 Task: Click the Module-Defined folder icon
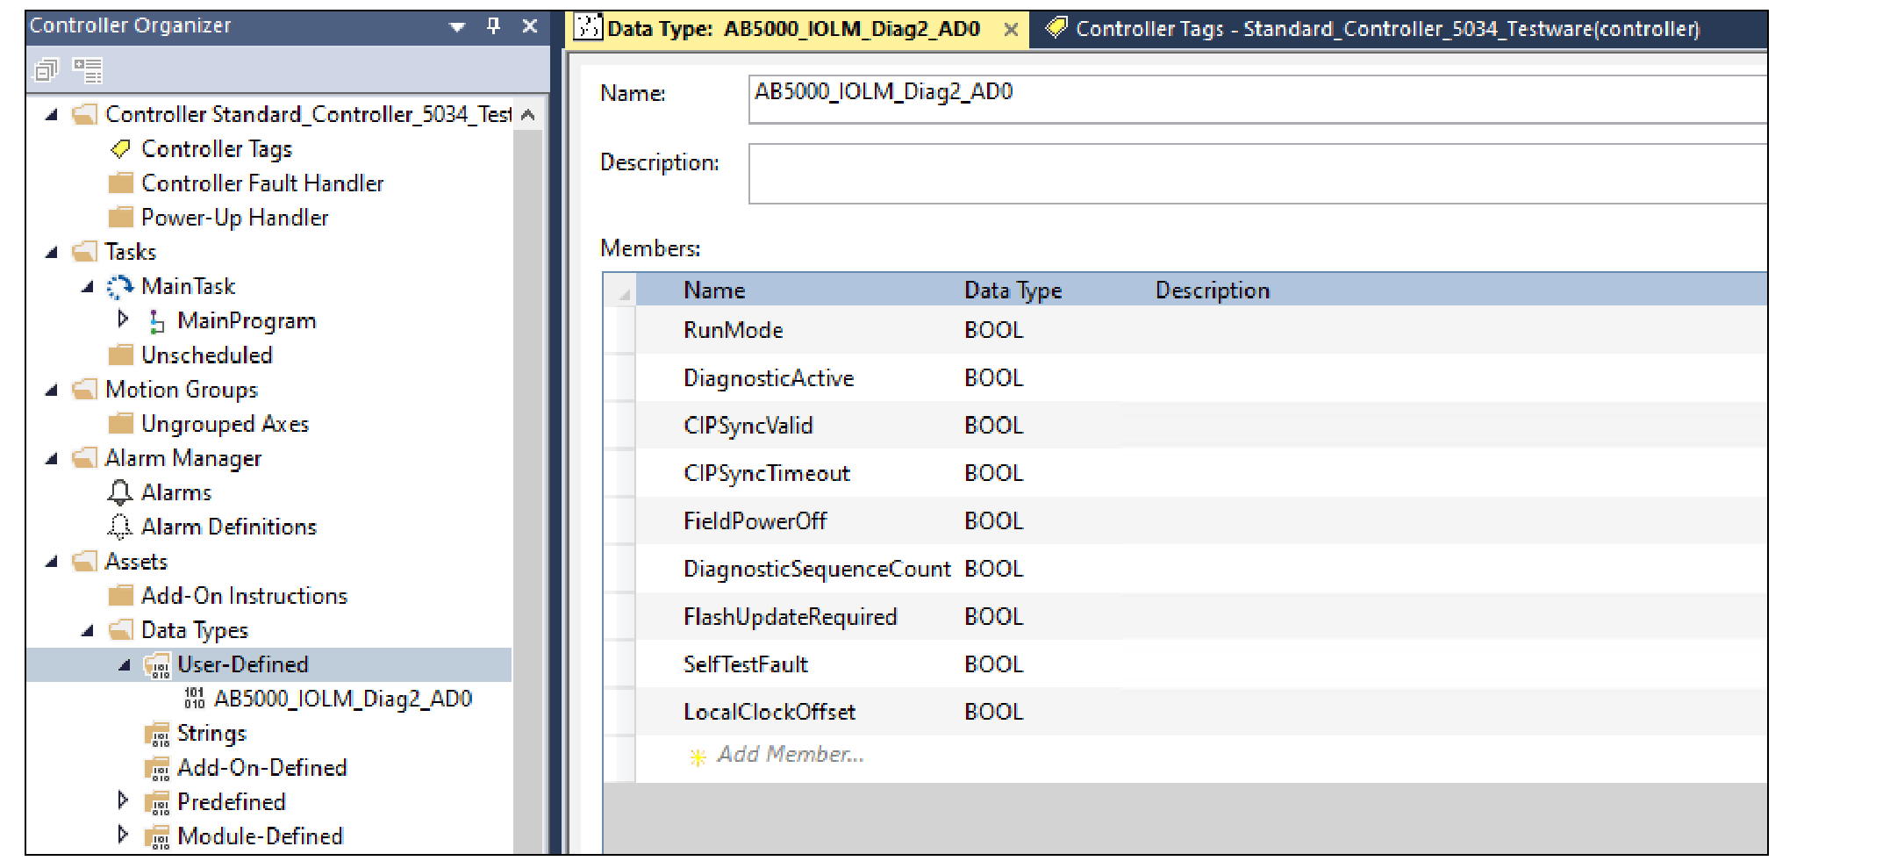pyautogui.click(x=157, y=836)
